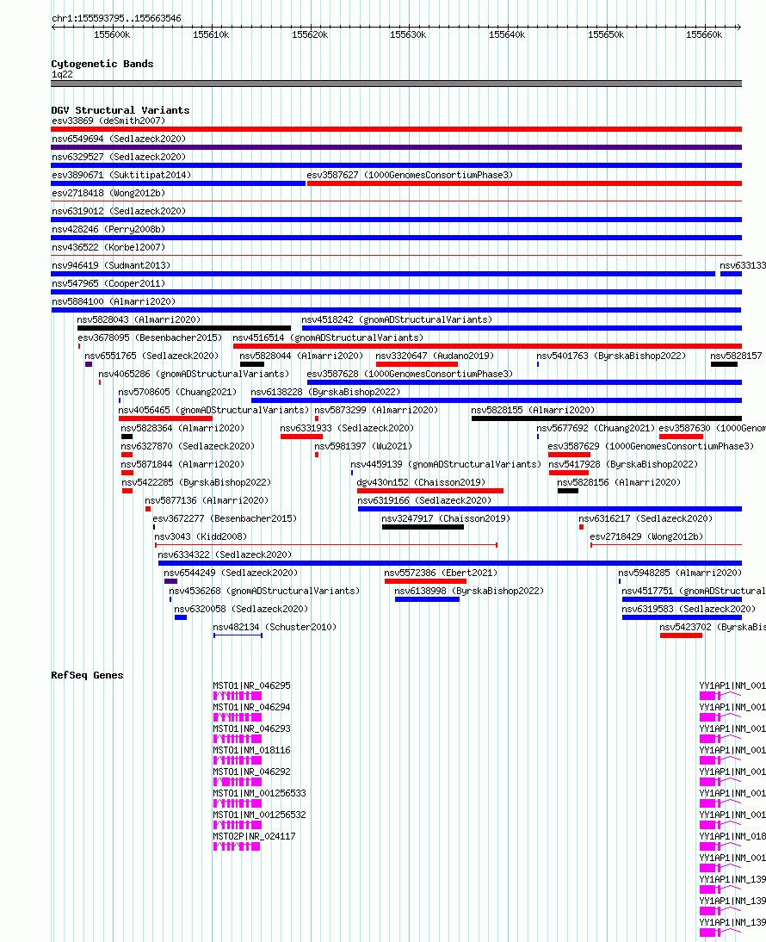Select the red nsv3320647 (Audano2019) bar

point(417,364)
